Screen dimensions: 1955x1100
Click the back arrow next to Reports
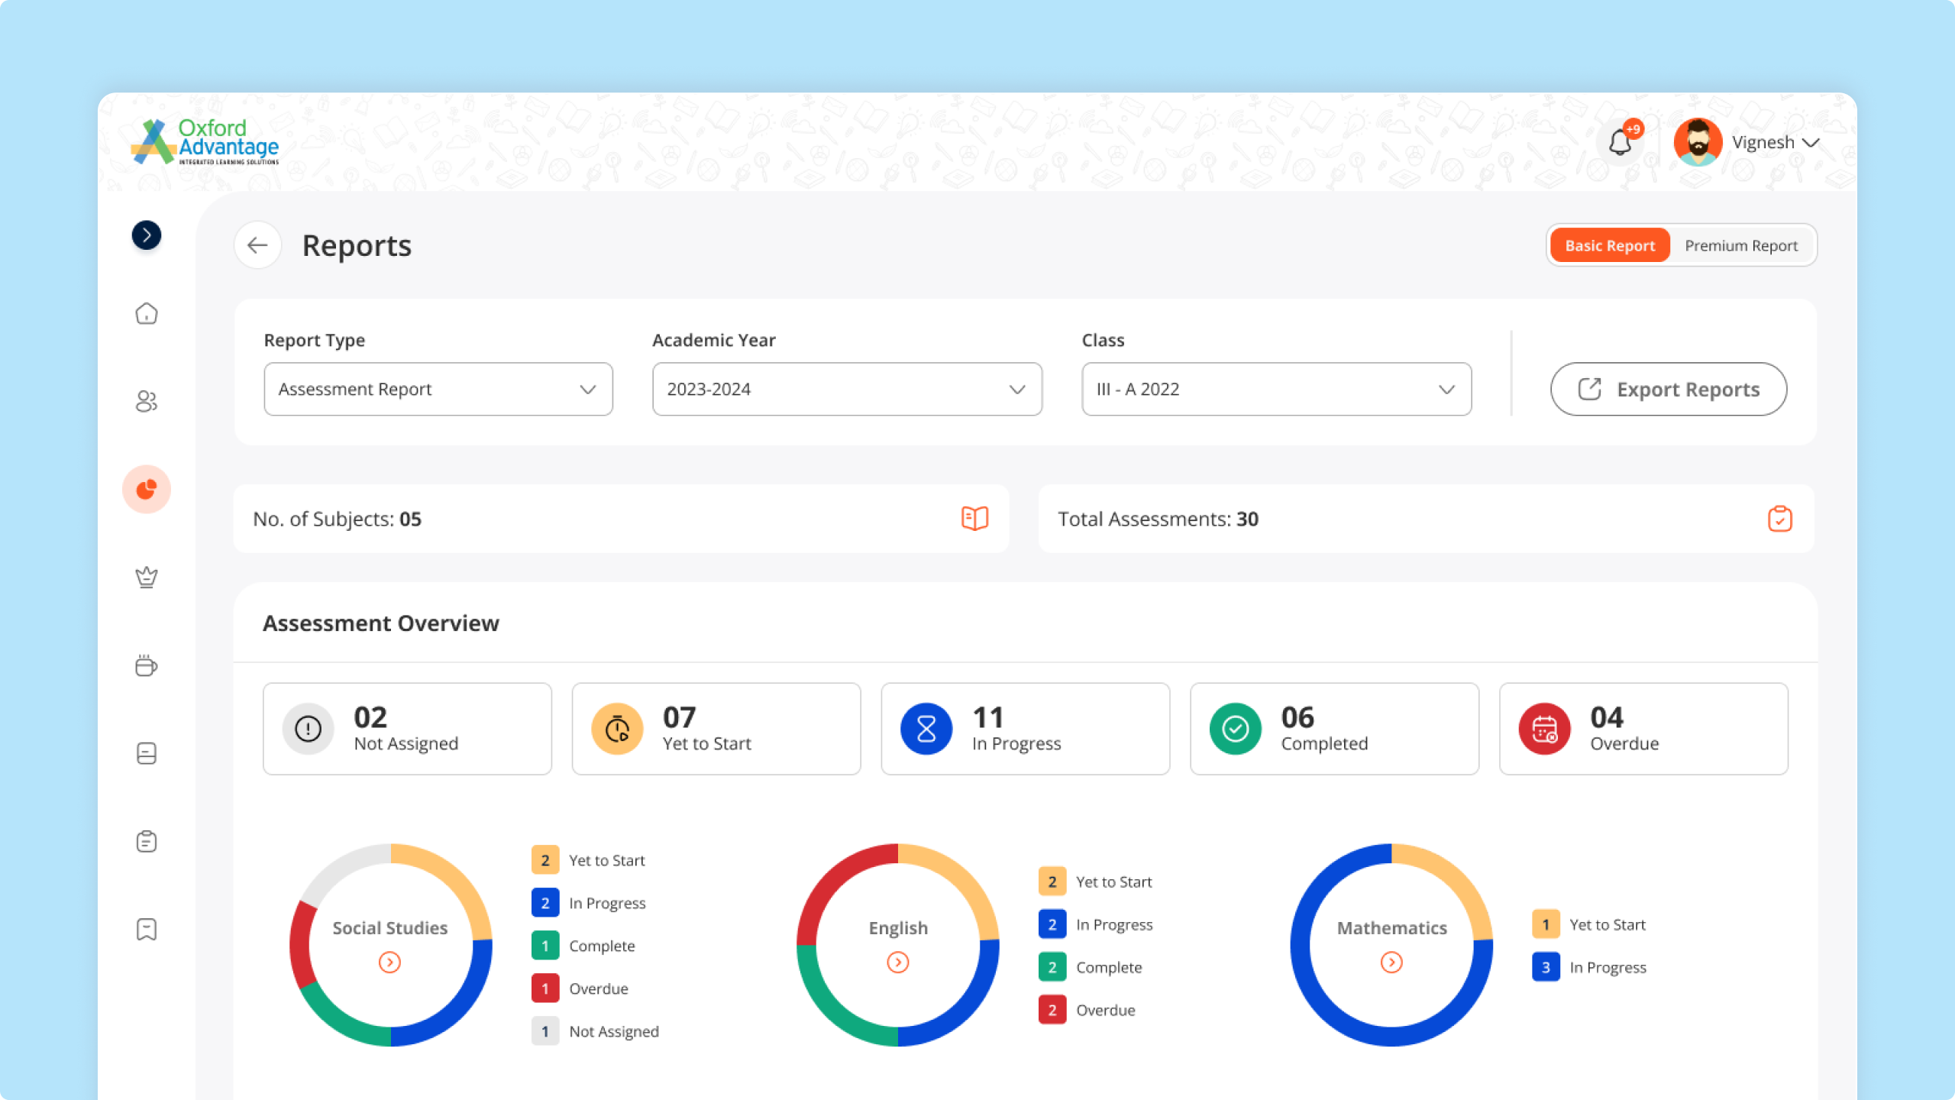pyautogui.click(x=257, y=245)
